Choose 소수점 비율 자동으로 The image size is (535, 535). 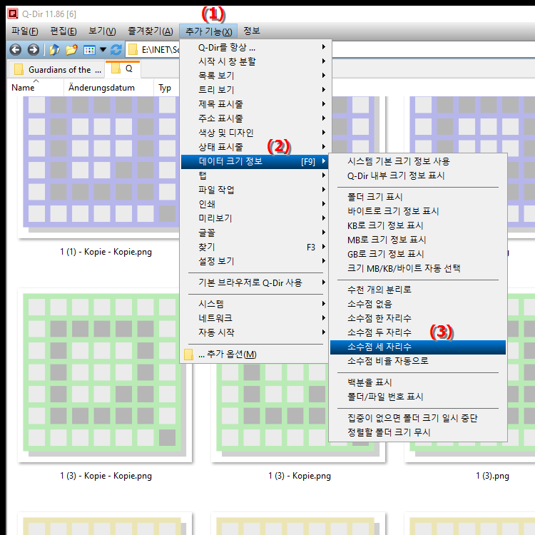pos(418,361)
